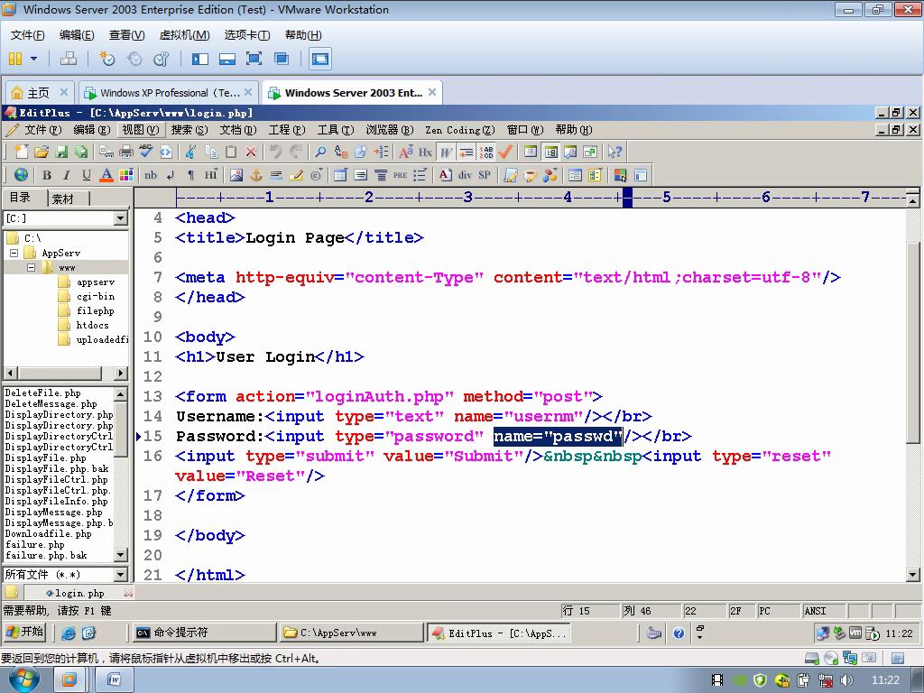Select the 素材 cliptext tab

[63, 199]
